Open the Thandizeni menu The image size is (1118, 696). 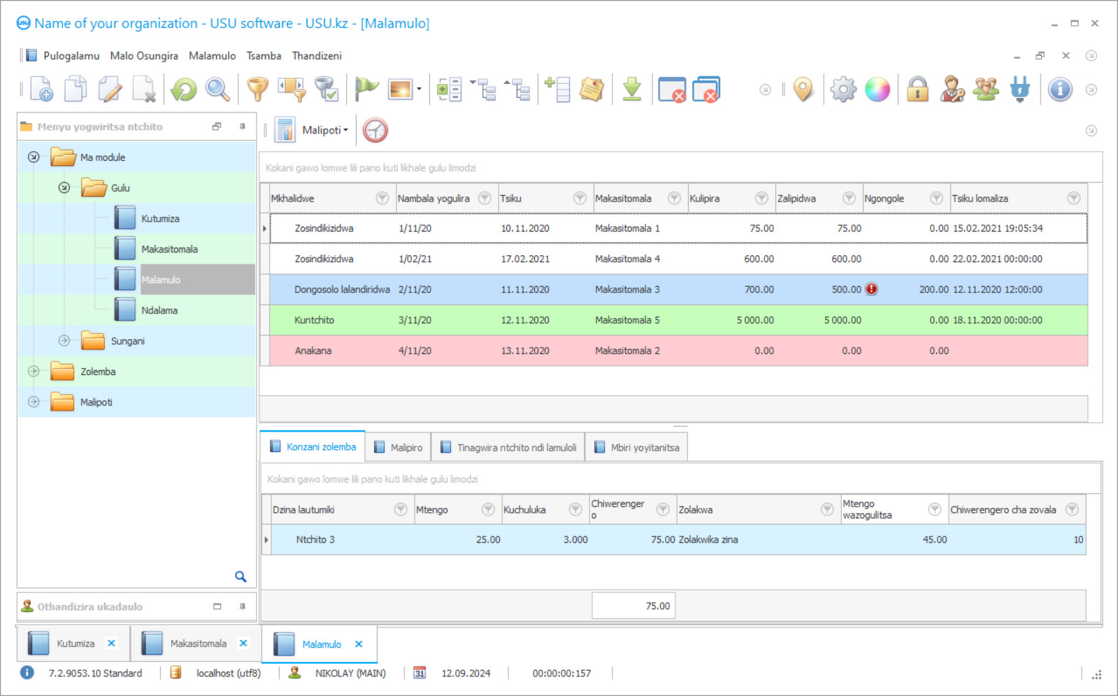(x=317, y=56)
